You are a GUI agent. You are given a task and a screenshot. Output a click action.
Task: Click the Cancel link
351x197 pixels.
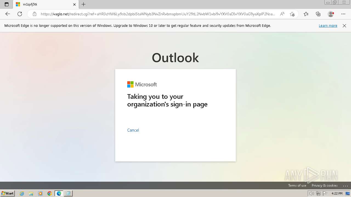[133, 130]
